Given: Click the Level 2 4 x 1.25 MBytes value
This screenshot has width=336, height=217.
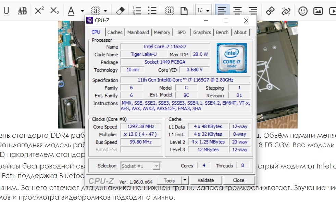Looking at the screenshot, I should [208, 142].
